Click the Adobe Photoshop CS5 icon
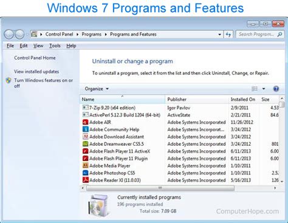This screenshot has height=223, width=288. point(86,173)
